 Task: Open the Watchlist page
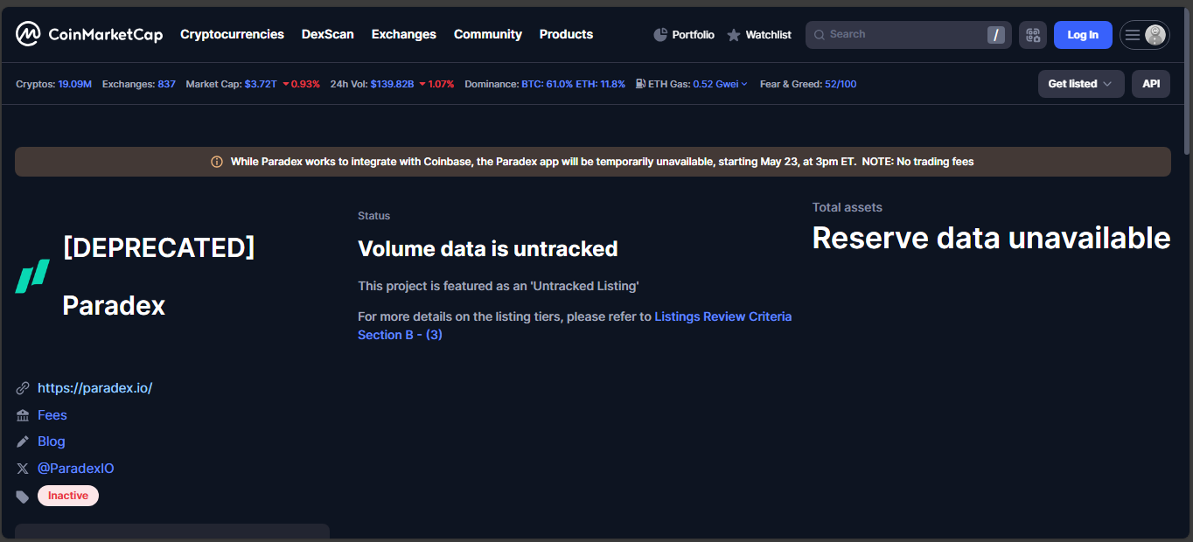pos(759,35)
